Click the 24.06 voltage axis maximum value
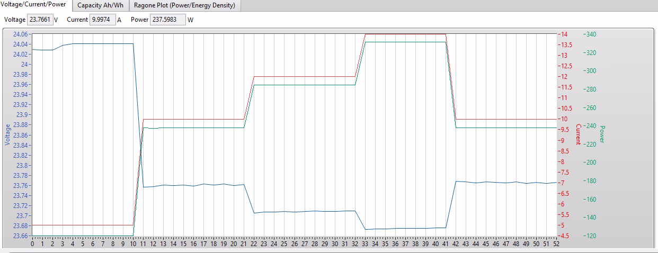 tap(20, 34)
